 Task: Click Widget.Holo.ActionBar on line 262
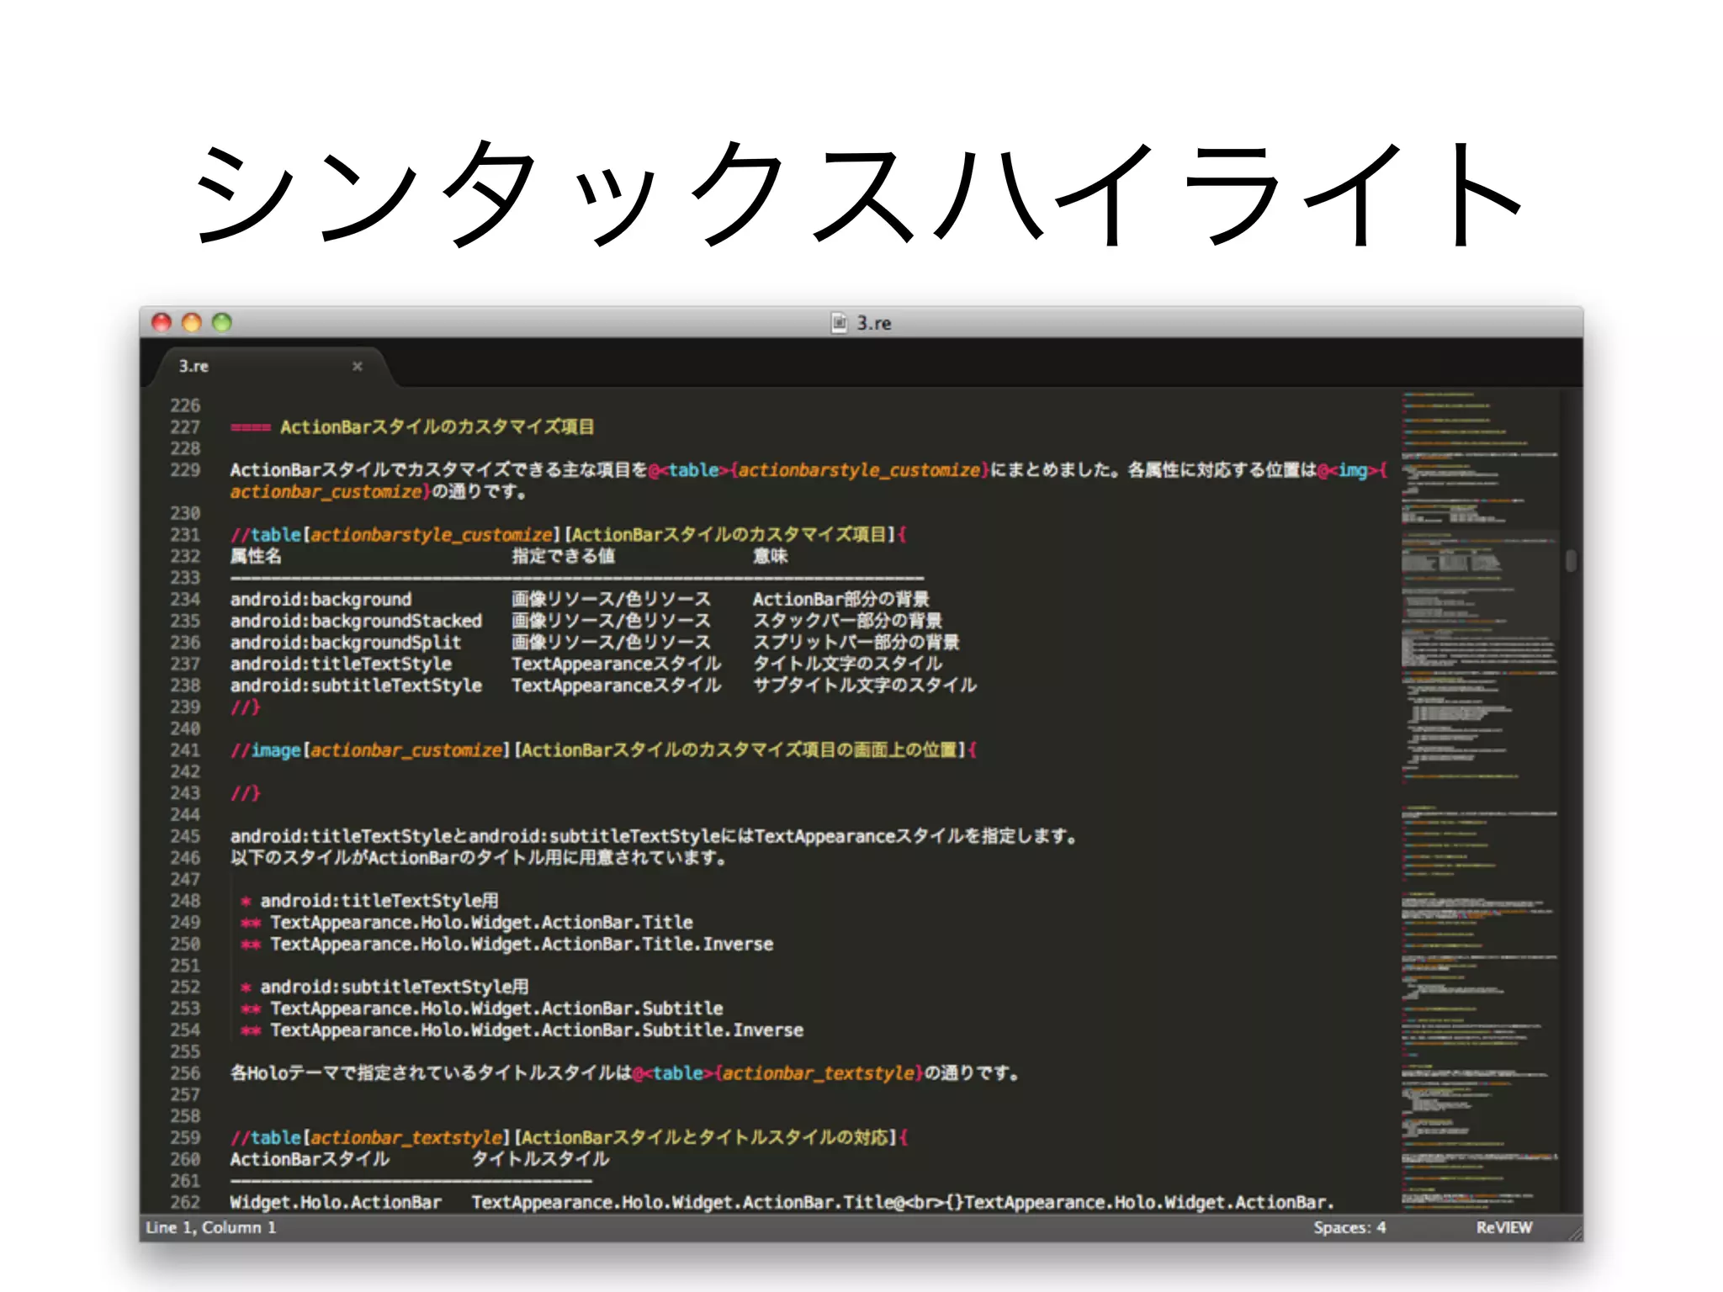click(x=336, y=1203)
